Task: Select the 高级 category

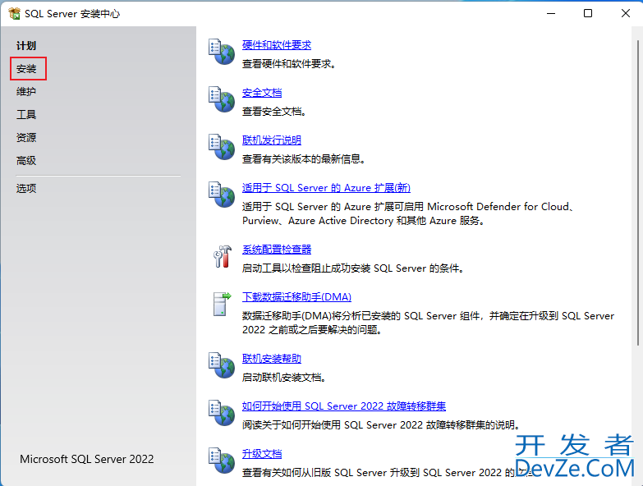Action: coord(26,160)
